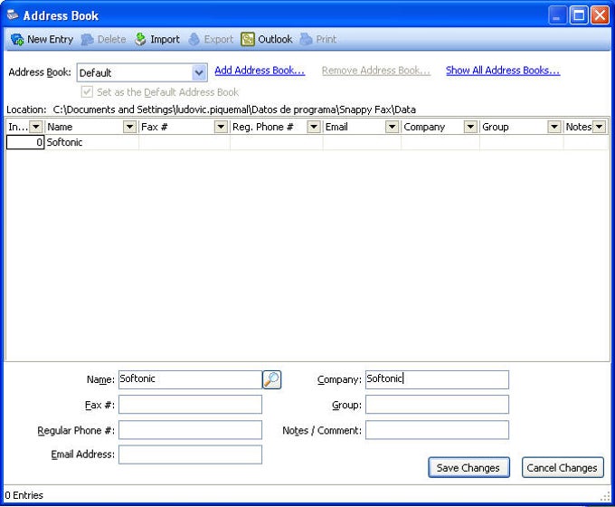
Task: Open the Fax # column filter arrow
Action: point(221,127)
